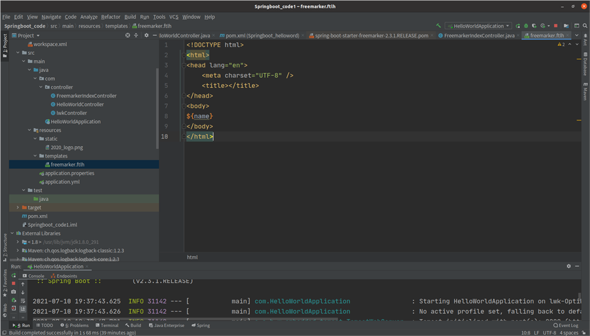The height and width of the screenshot is (336, 590).
Task: Click the html breadcrumb below the editor
Action: pos(192,258)
